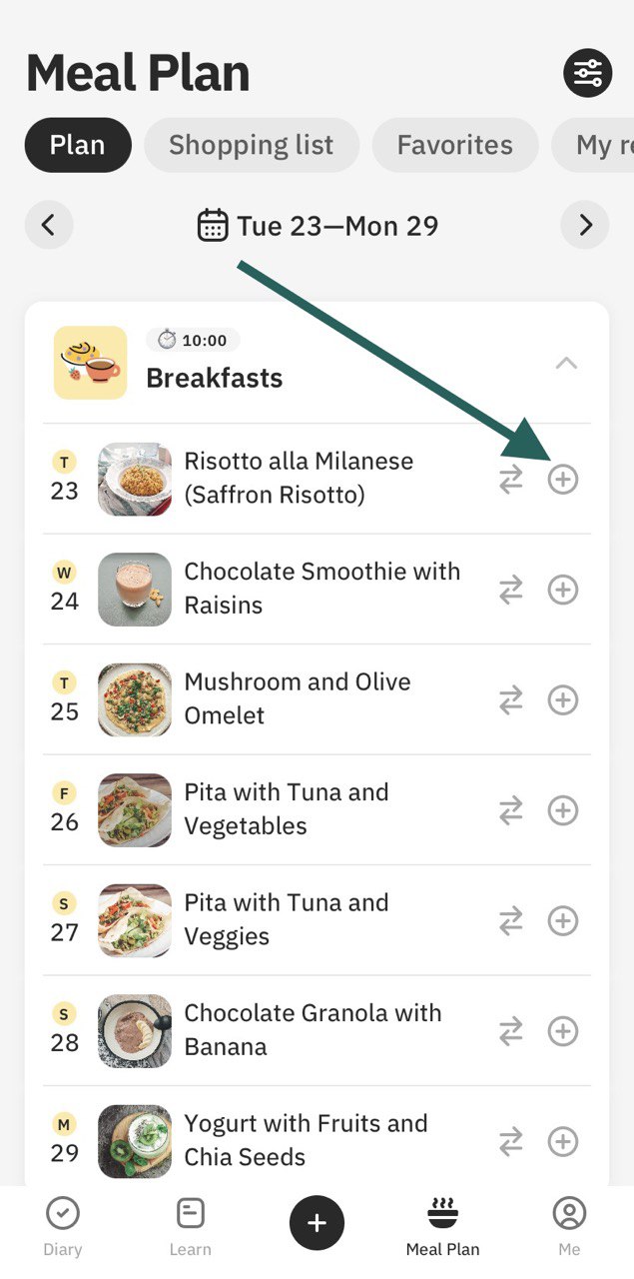Open meal plan filter settings icon

588,73
